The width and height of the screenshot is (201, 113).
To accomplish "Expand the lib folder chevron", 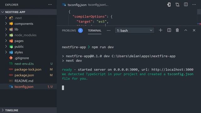I will click(6, 29).
